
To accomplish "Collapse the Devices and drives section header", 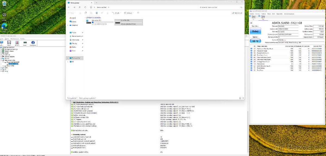I will pyautogui.click(x=85, y=17).
